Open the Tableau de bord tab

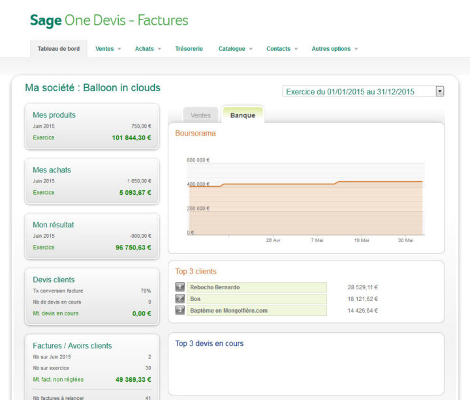coord(59,49)
